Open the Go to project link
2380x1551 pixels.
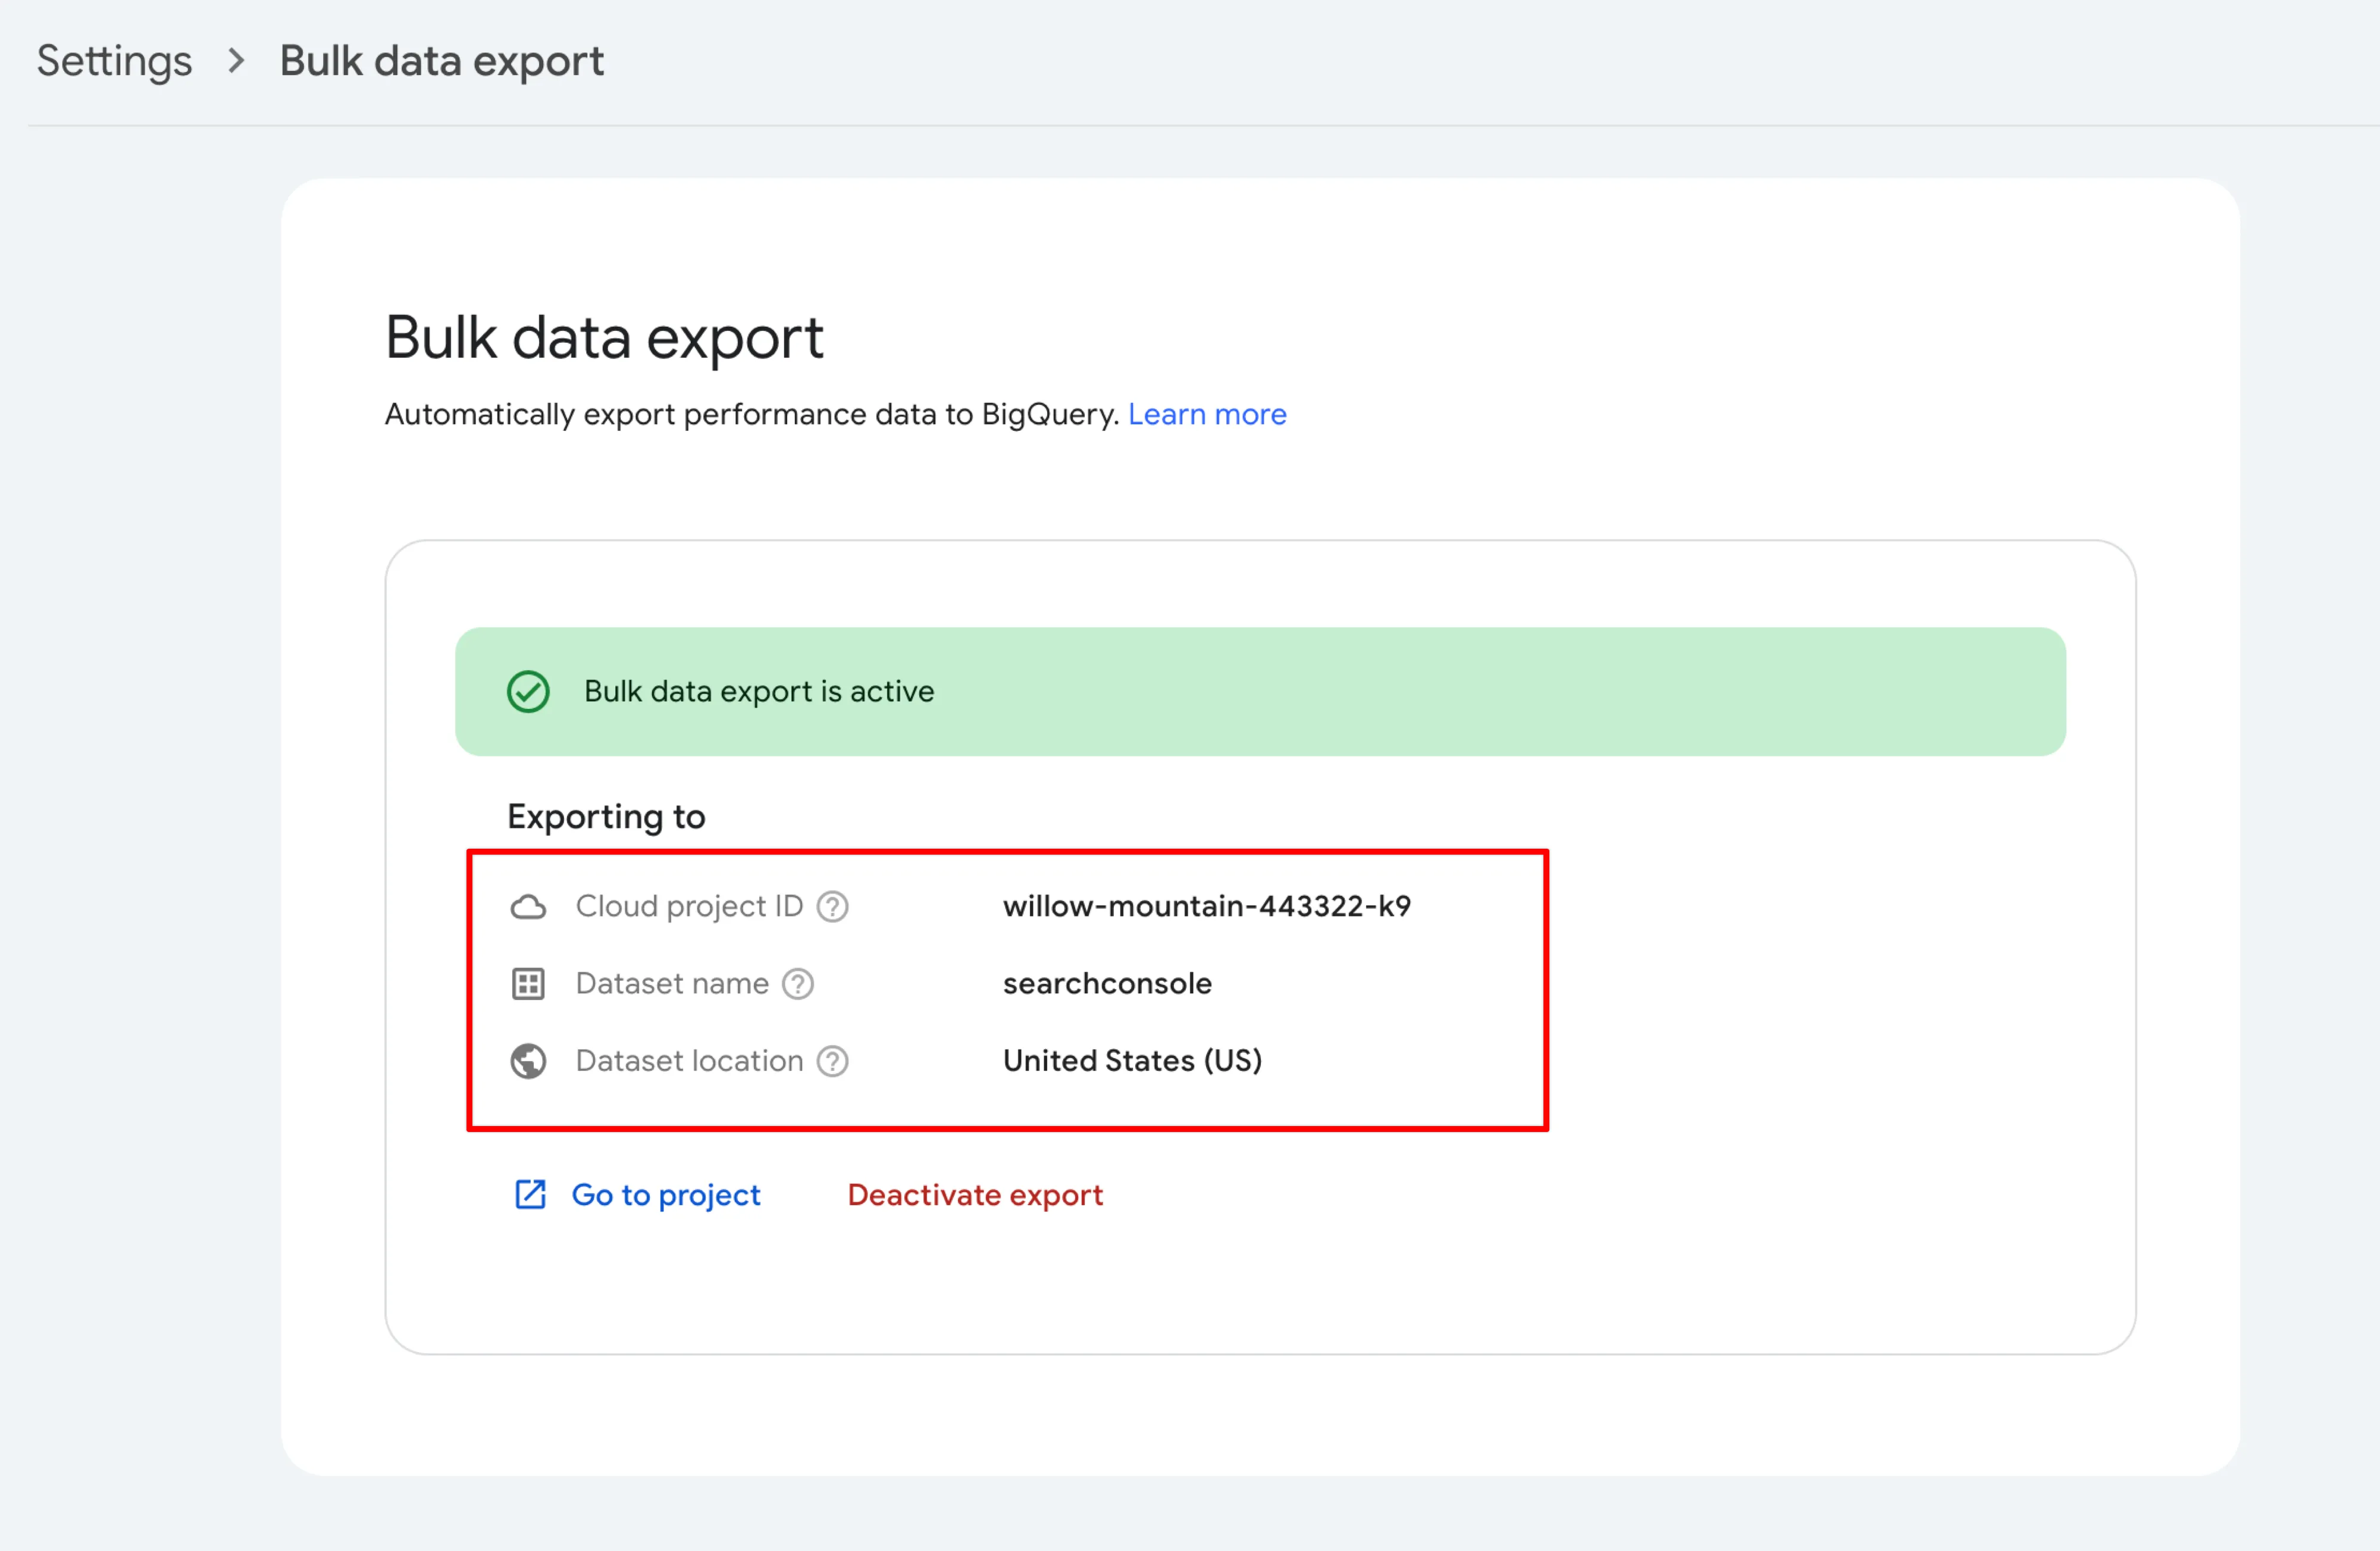coord(665,1195)
